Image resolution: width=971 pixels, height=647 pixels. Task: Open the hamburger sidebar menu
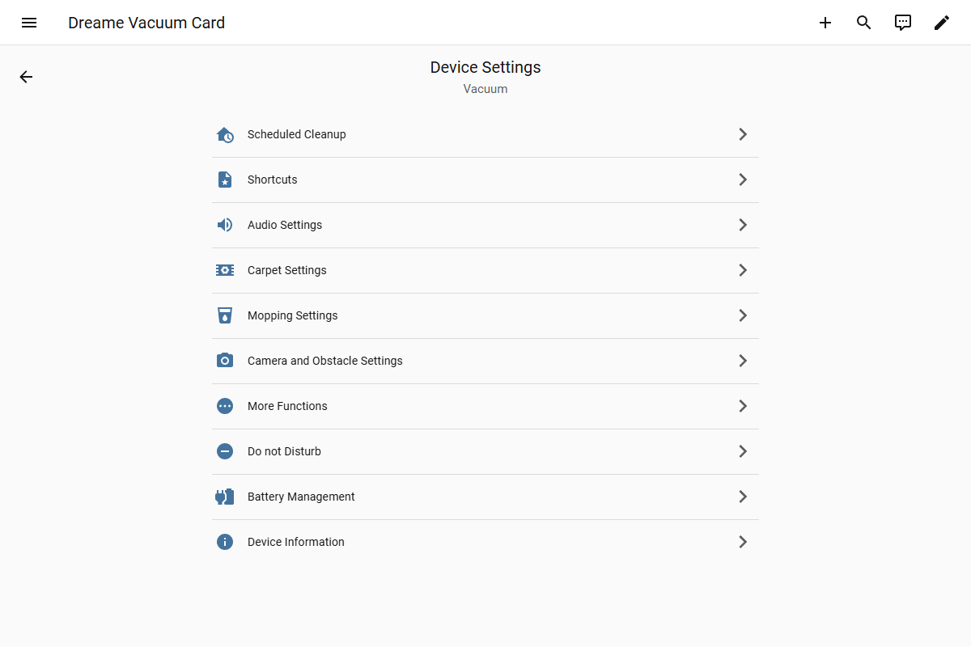click(29, 23)
